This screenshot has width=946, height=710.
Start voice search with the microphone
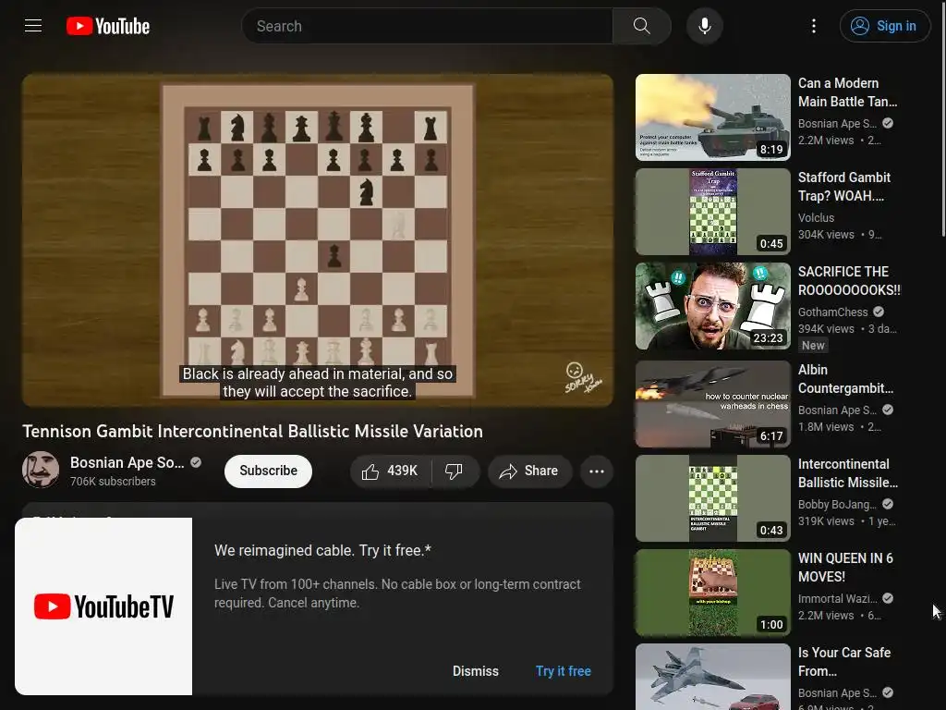tap(705, 26)
